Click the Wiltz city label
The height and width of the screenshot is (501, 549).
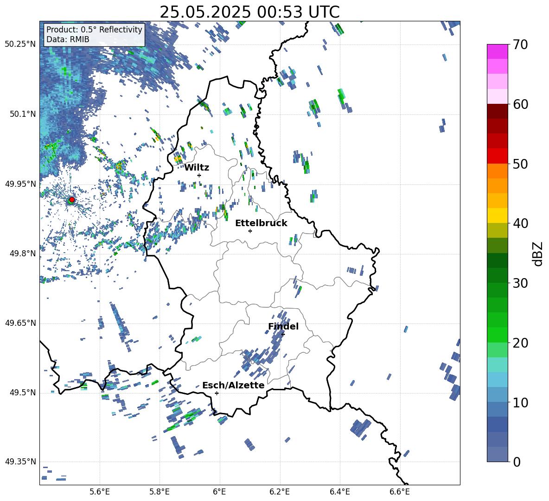tap(197, 168)
